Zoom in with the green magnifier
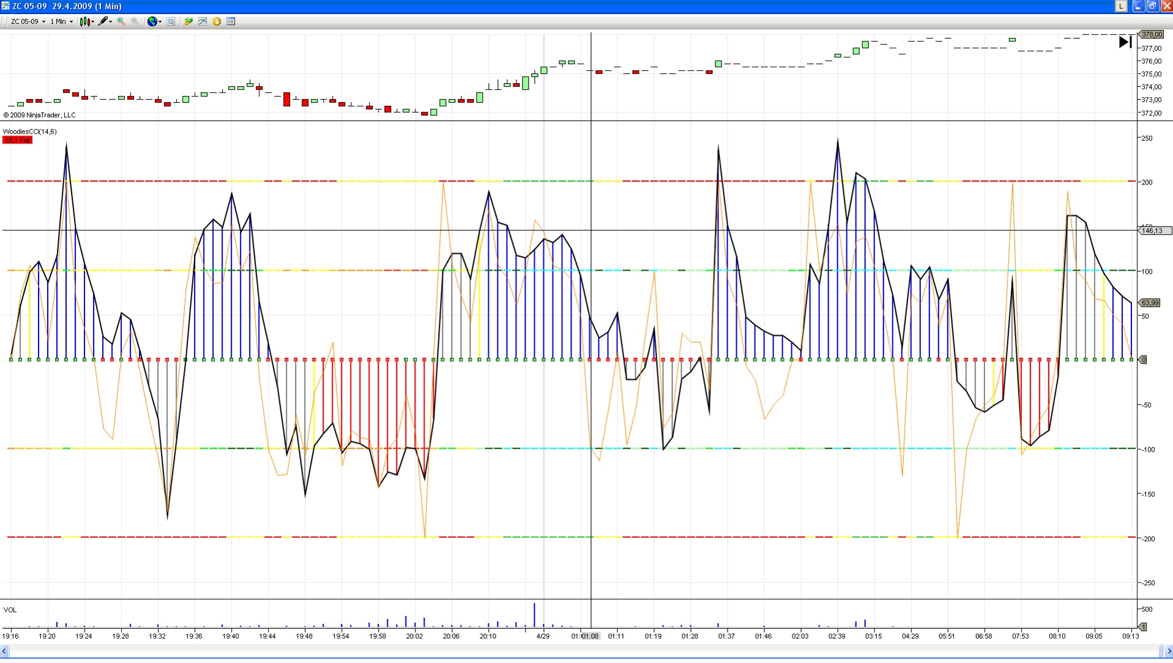Viewport: 1173px width, 663px height. pos(121,21)
